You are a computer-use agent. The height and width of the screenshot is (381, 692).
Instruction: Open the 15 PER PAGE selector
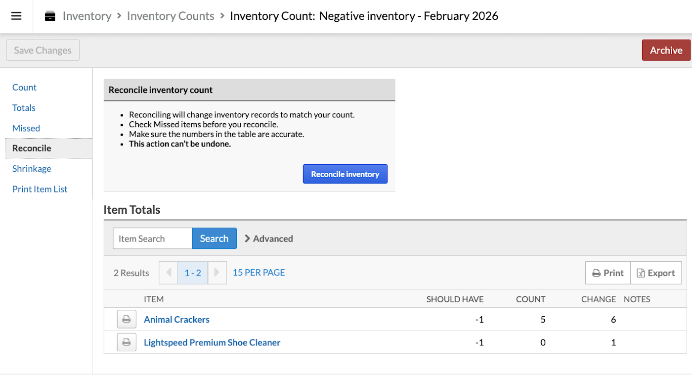[x=258, y=273]
